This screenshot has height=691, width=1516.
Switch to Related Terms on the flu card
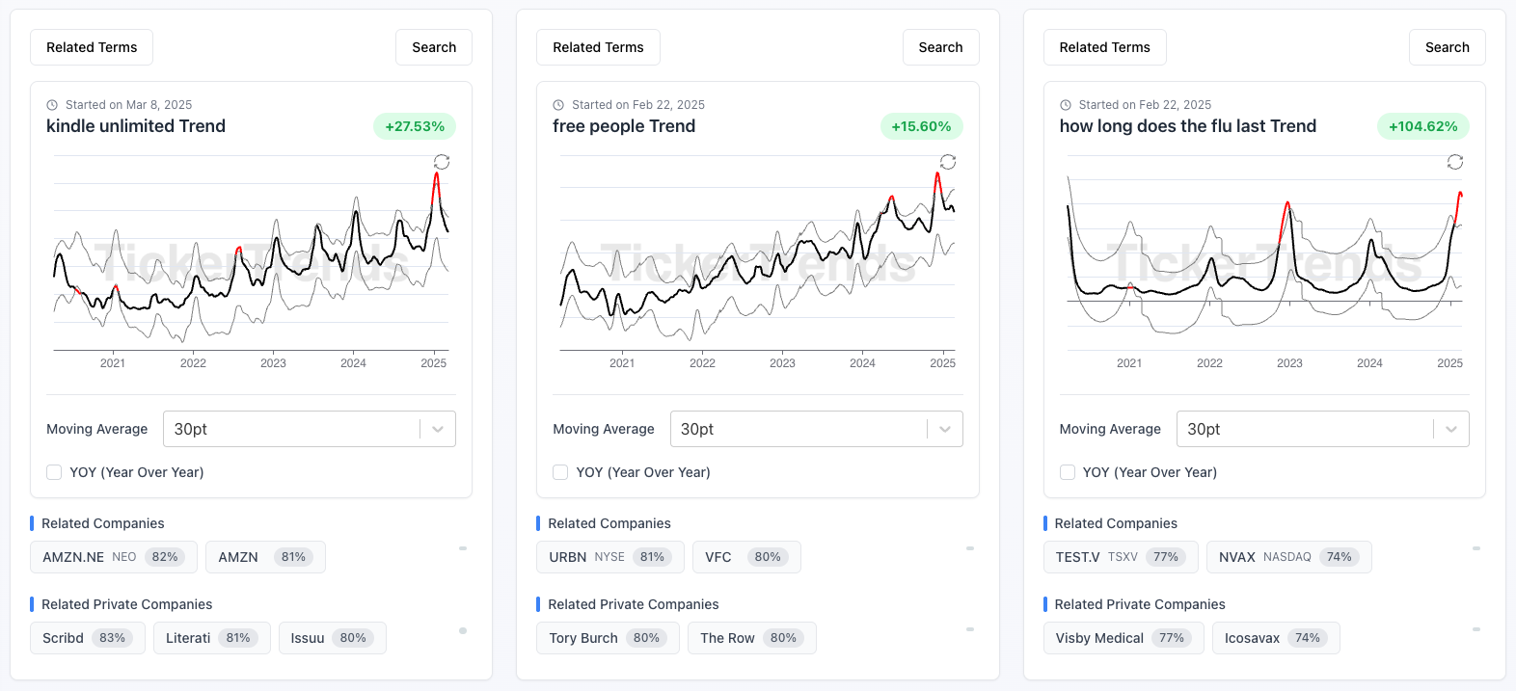[1104, 46]
